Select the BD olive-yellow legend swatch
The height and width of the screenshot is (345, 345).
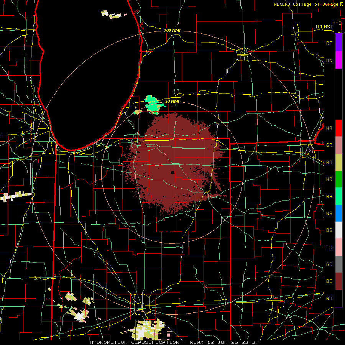tap(338, 163)
